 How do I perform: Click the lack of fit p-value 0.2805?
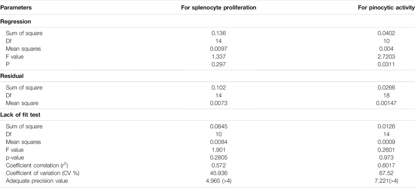click(x=219, y=158)
